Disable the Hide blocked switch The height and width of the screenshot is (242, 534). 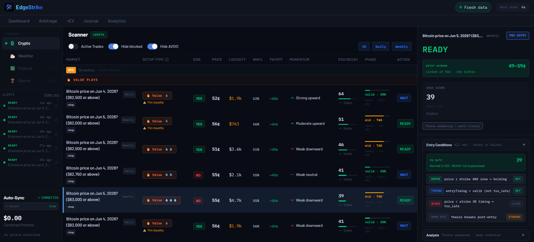point(113,46)
